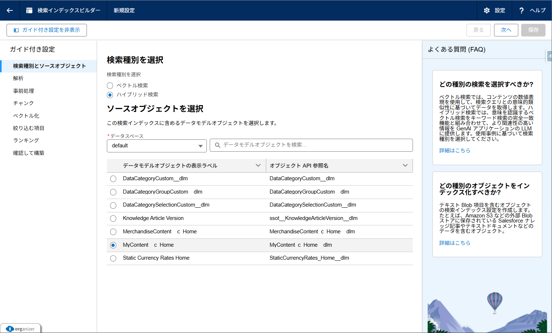Select the ベクトル検索 radio option

[x=110, y=86]
